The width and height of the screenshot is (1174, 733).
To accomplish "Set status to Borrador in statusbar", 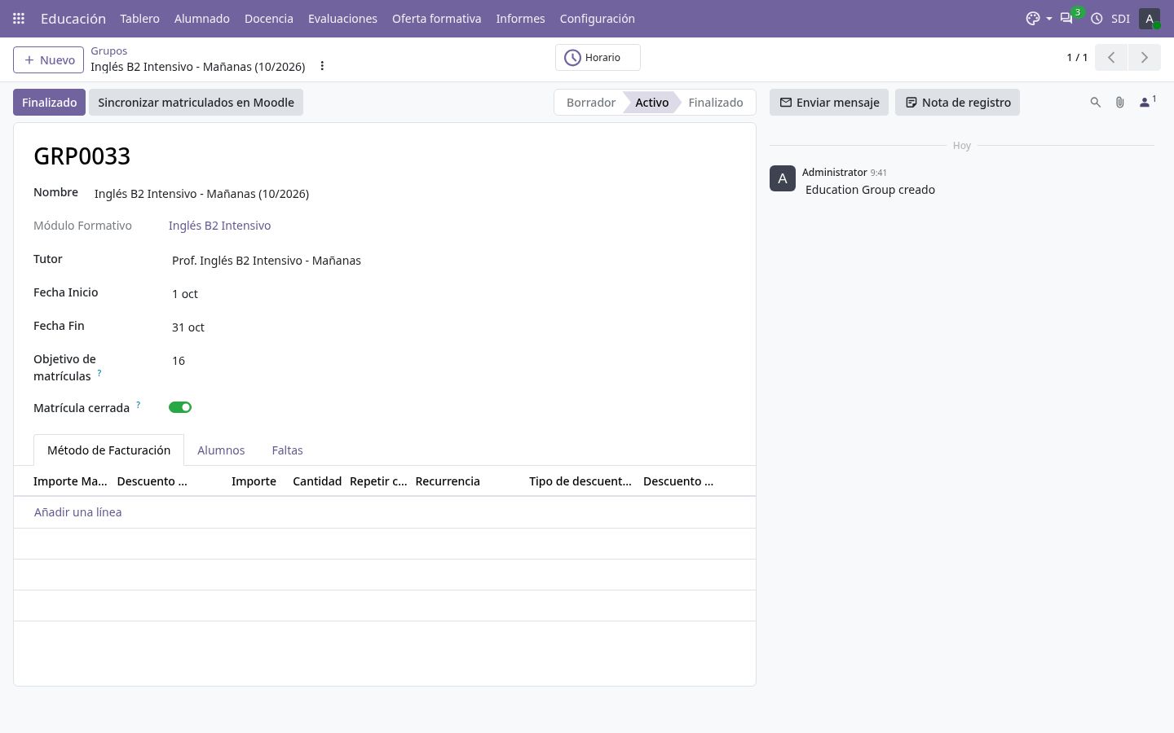I will (590, 103).
